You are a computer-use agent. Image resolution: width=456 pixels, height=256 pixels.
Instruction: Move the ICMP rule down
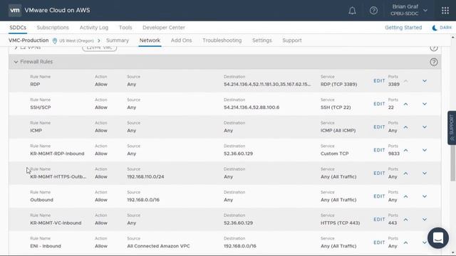(425, 127)
